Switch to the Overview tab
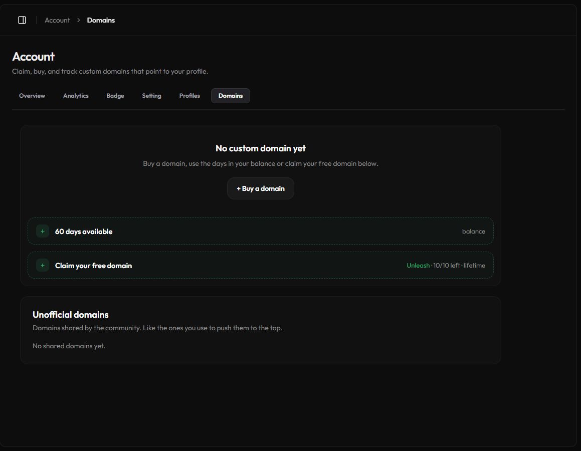581x451 pixels. click(32, 96)
